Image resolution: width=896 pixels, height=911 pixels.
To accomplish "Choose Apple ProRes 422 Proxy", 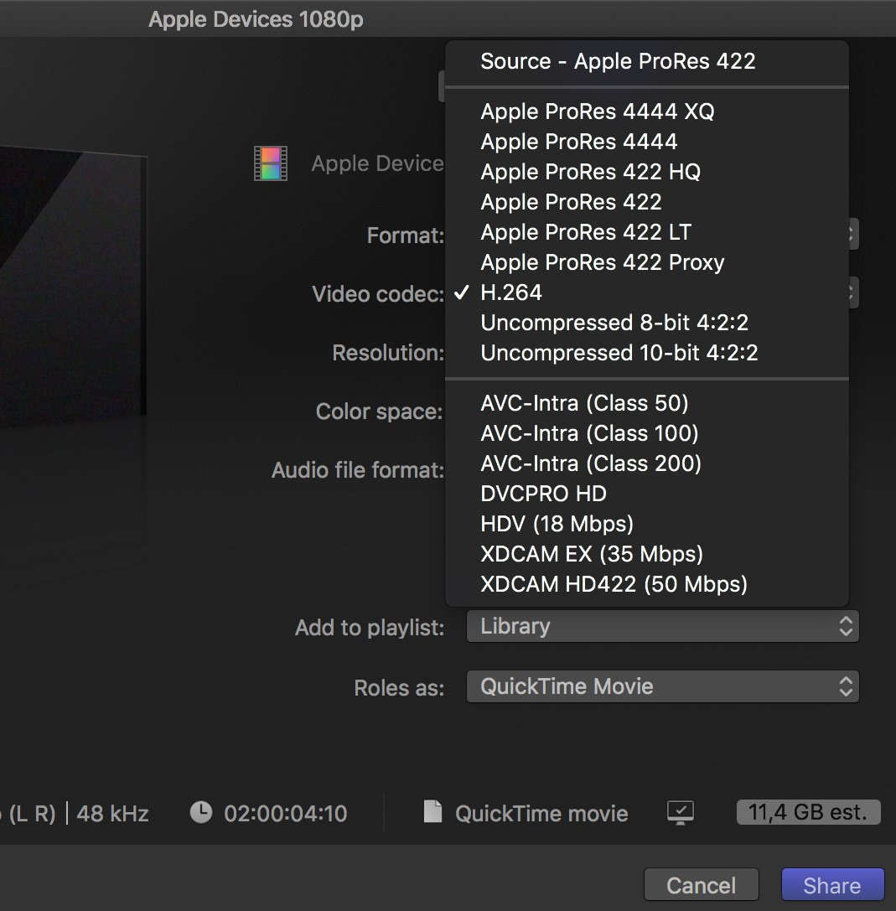I will coord(647,262).
